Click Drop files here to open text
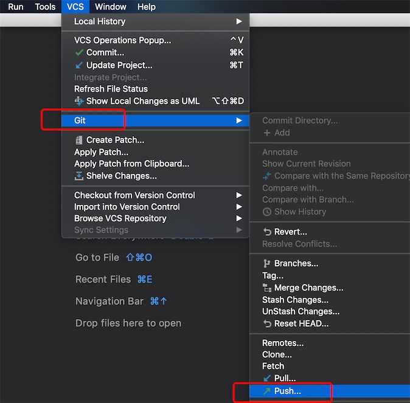Viewport: 410px width, 403px height. click(128, 323)
